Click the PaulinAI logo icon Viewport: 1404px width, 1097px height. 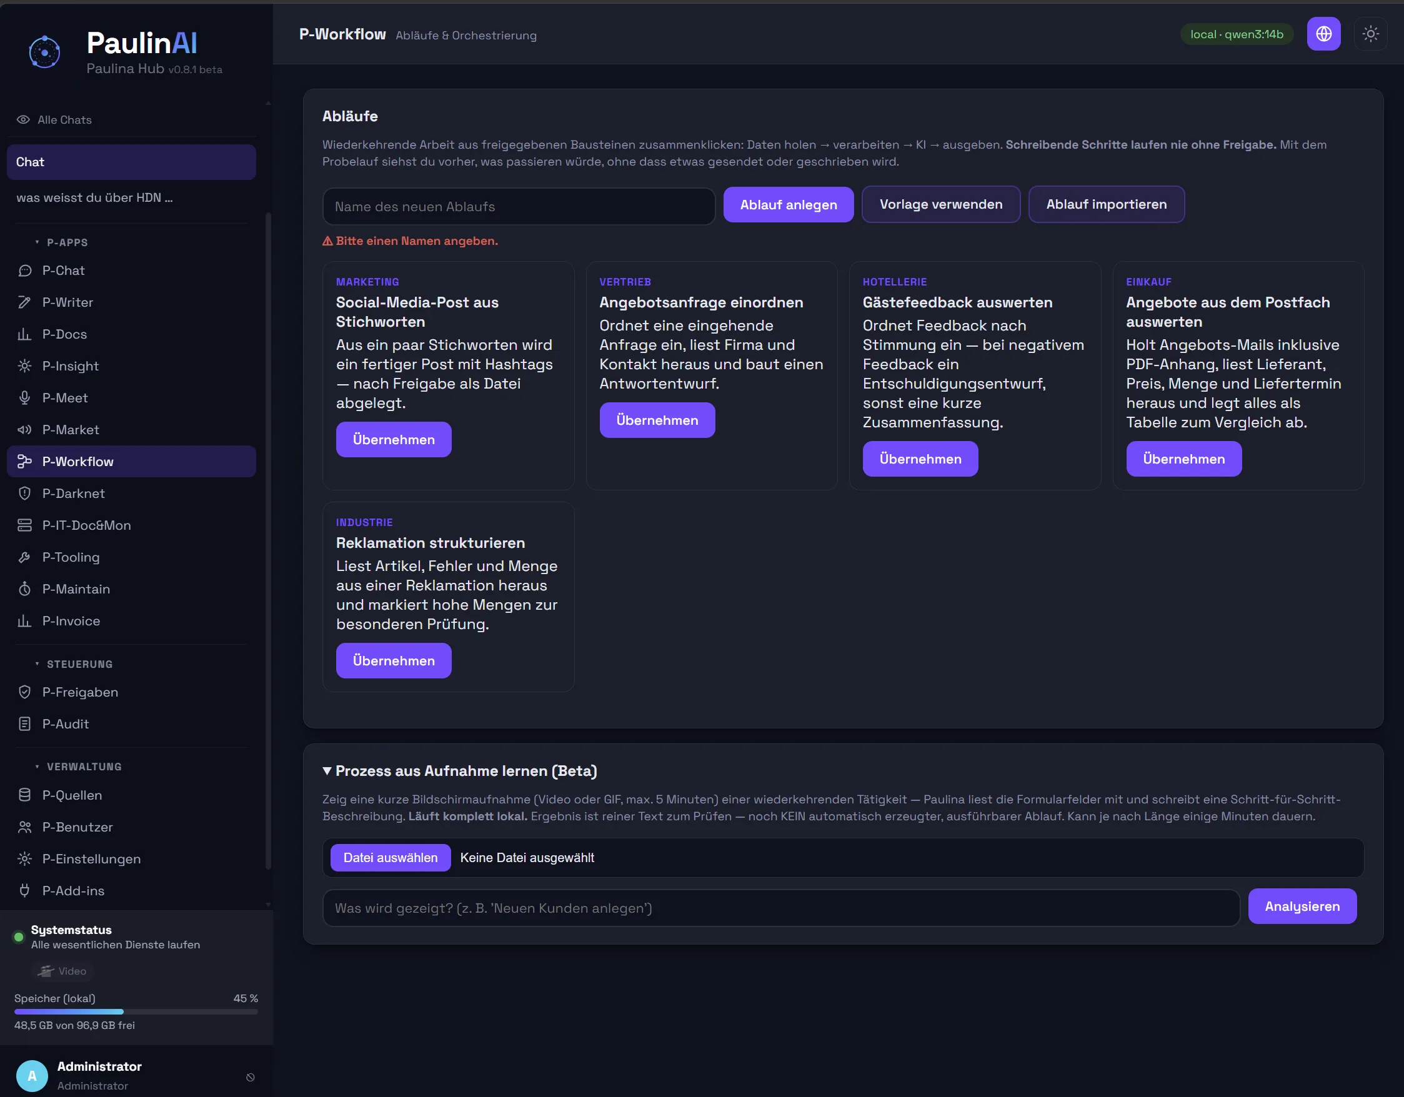pos(44,52)
